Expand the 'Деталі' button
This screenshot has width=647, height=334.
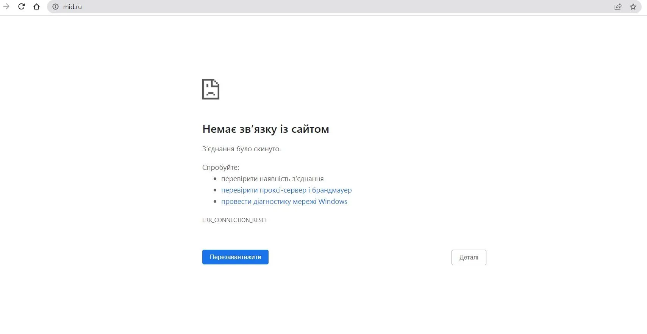[469, 257]
